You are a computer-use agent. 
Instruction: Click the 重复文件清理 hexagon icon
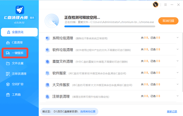[x=48, y=62]
